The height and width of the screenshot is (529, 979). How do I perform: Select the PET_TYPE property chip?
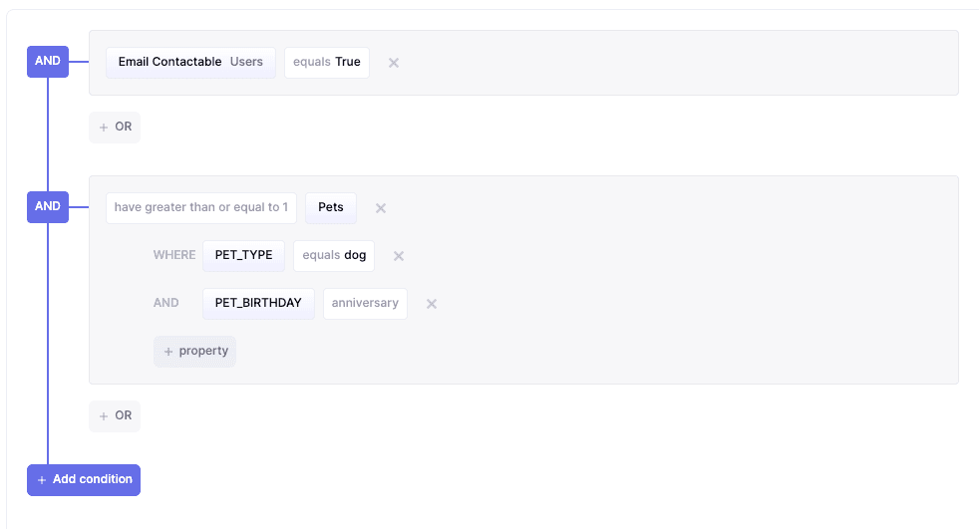pos(243,255)
